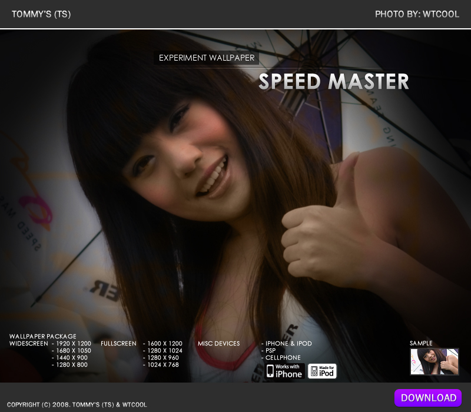Image resolution: width=471 pixels, height=412 pixels.
Task: Click the purple DOWNLOAD button
Action: pyautogui.click(x=428, y=398)
